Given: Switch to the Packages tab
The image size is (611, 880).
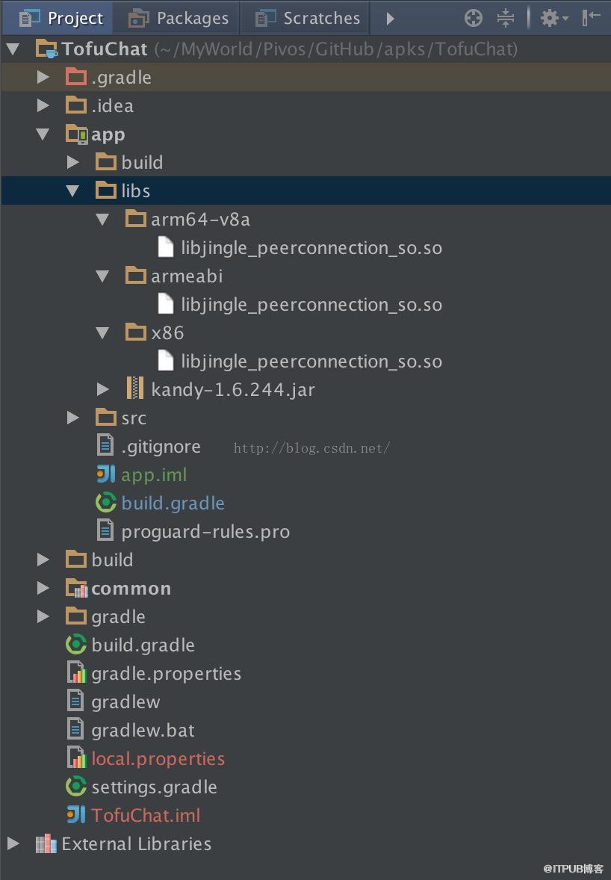Looking at the screenshot, I should click(x=177, y=18).
